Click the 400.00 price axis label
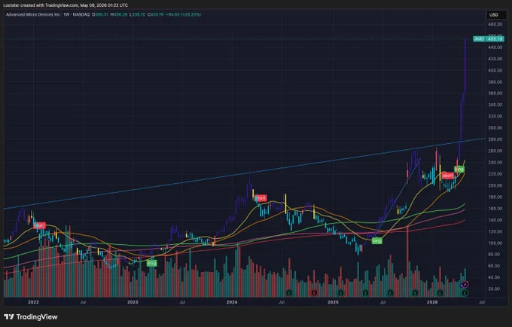The width and height of the screenshot is (512, 327). (495, 71)
